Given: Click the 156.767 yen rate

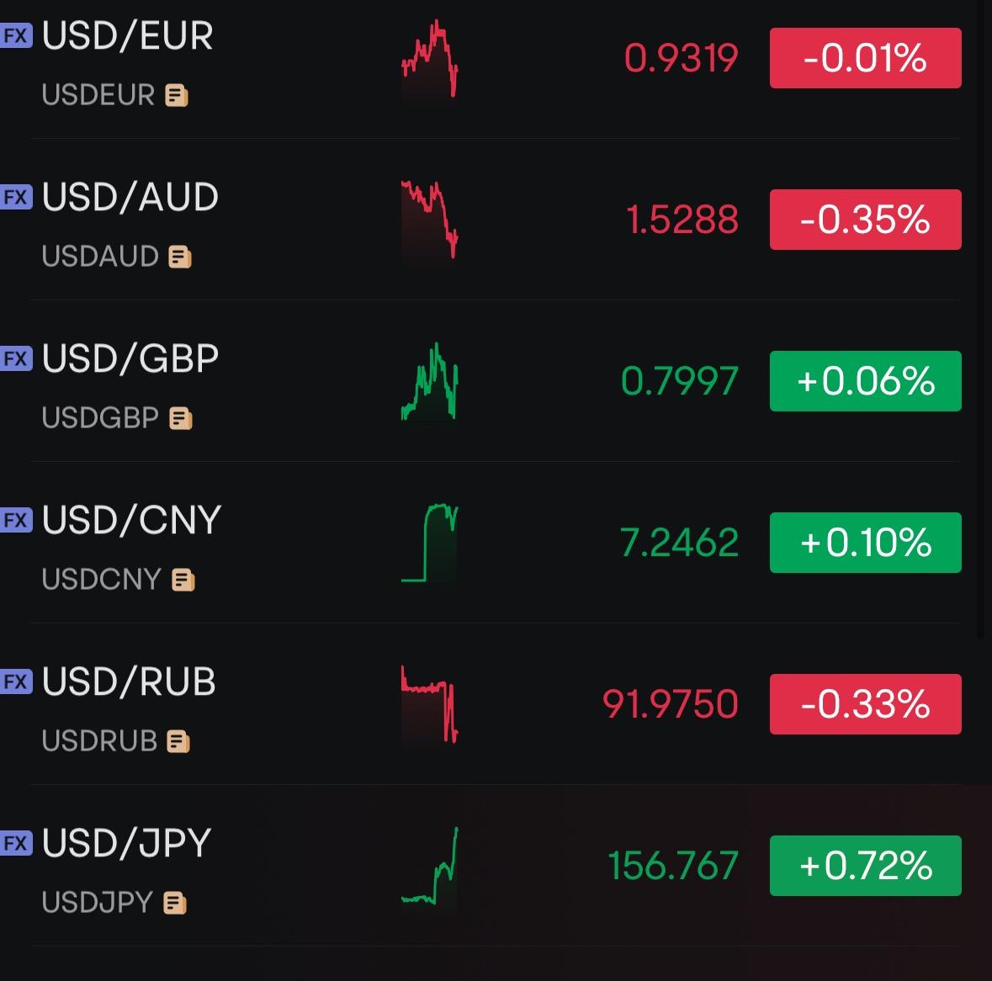Looking at the screenshot, I should click(x=673, y=866).
